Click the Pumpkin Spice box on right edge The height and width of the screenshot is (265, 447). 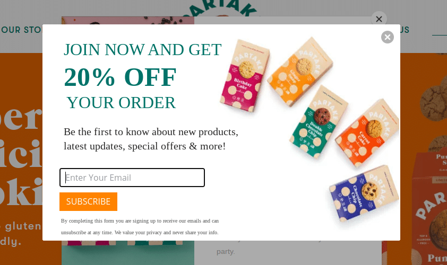(429, 209)
